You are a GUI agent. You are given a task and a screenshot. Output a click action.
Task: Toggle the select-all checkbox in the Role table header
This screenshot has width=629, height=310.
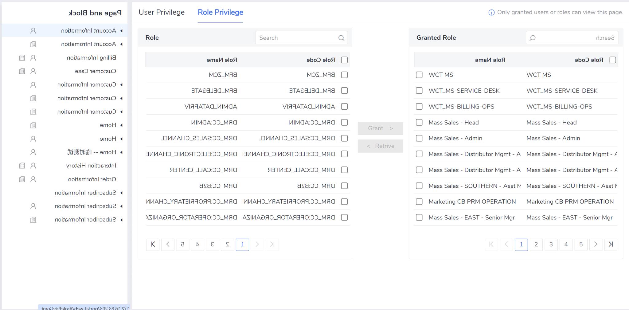pyautogui.click(x=344, y=60)
